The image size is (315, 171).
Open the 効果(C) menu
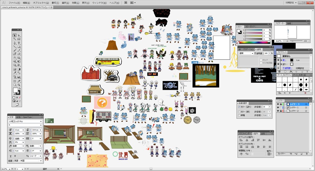[x=76, y=3]
